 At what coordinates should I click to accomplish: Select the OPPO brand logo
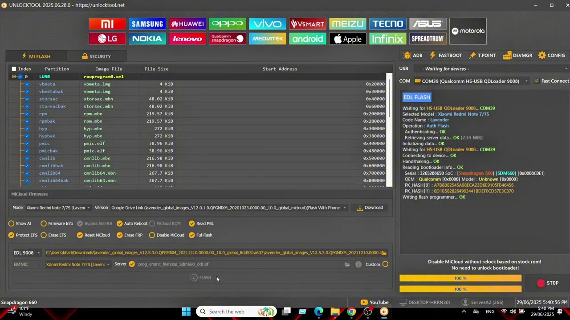coord(228,24)
